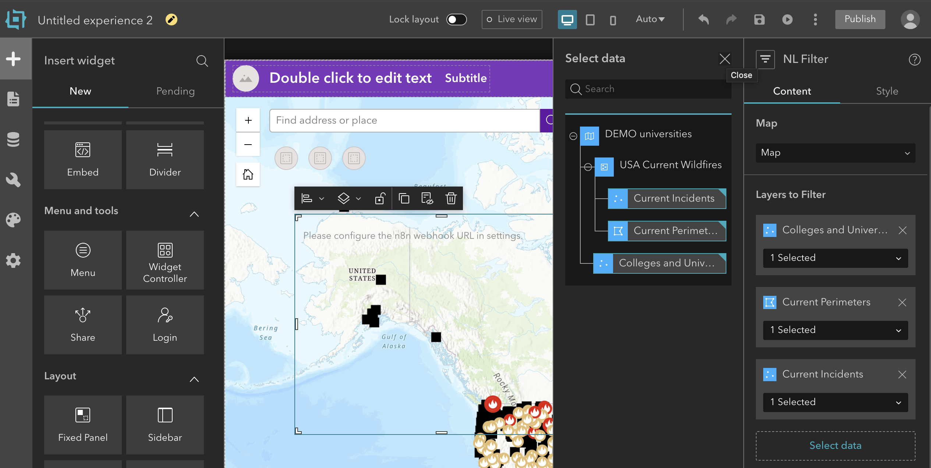Preview the experience with the play icon
The image size is (931, 468).
click(787, 19)
